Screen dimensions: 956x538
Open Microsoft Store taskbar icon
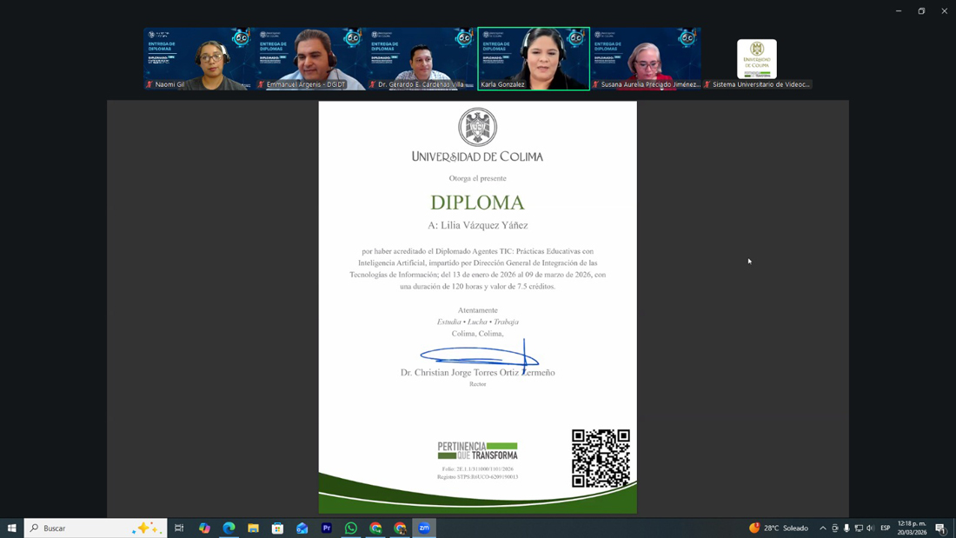pyautogui.click(x=277, y=528)
